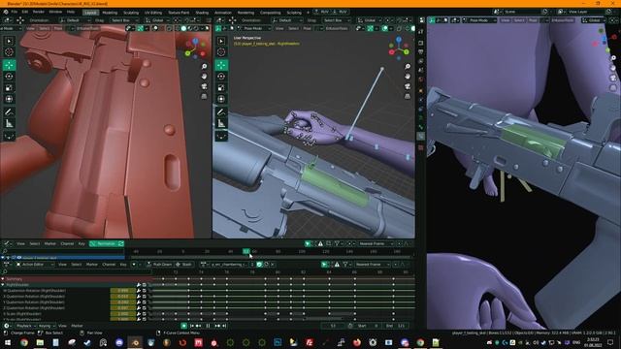Image resolution: width=621 pixels, height=349 pixels.
Task: Open filters icon in Action Editor header
Action: coord(345,265)
